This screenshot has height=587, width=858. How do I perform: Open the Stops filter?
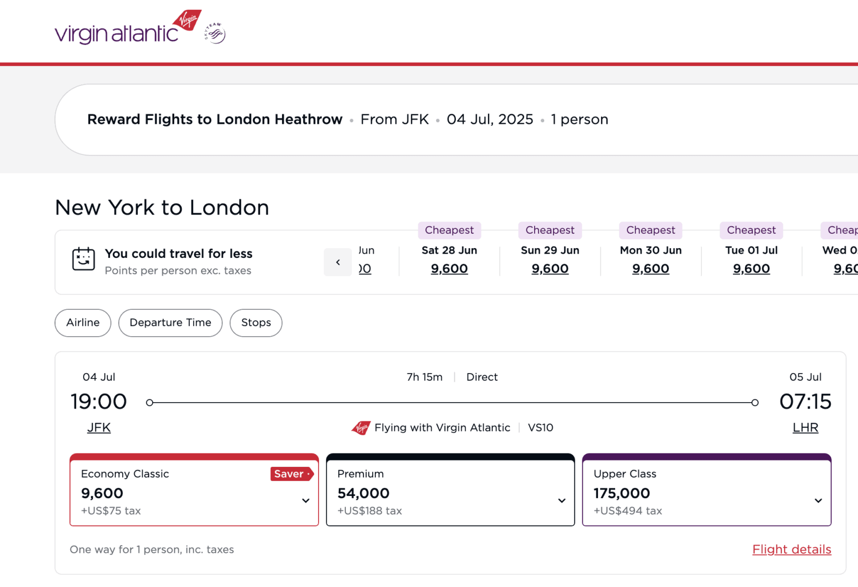pyautogui.click(x=255, y=323)
